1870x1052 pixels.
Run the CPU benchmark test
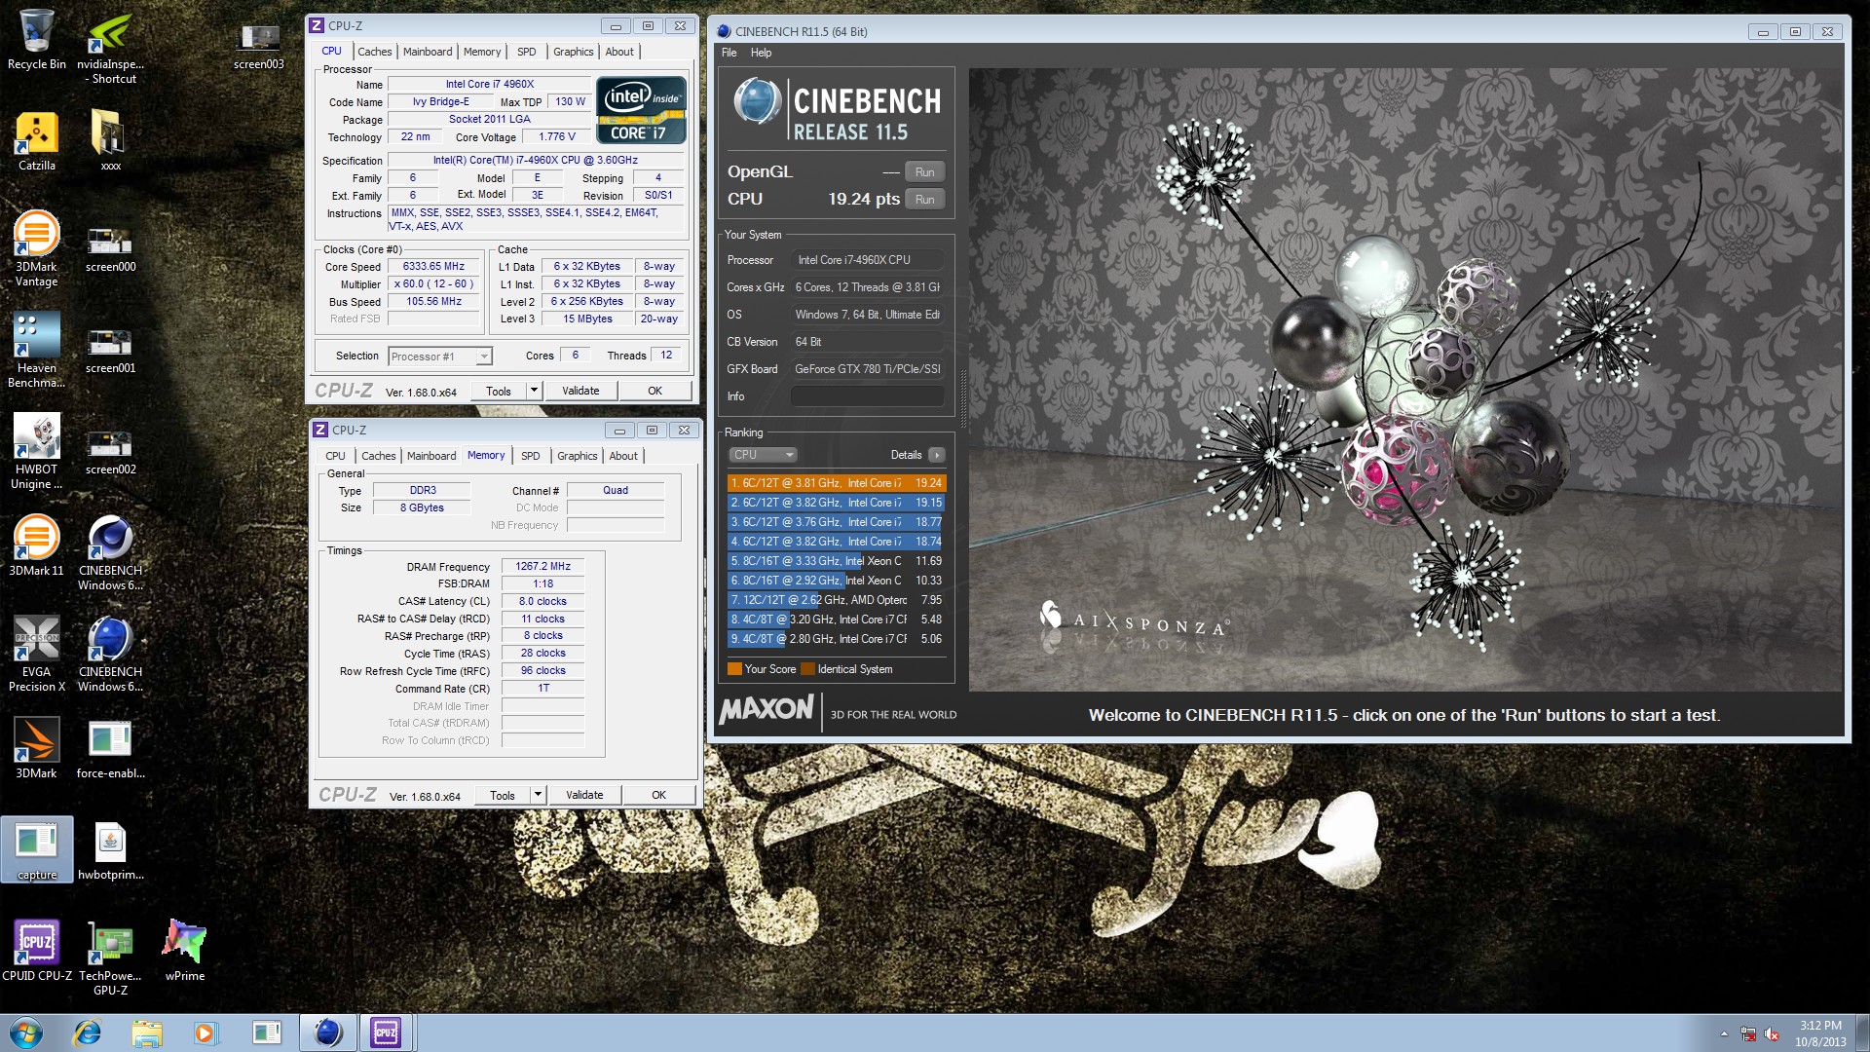click(924, 200)
